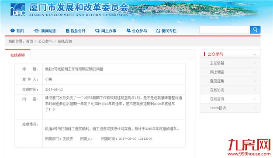Go to 首页 in the breadcrumb
Screen dimensions: 273x158
point(30,41)
